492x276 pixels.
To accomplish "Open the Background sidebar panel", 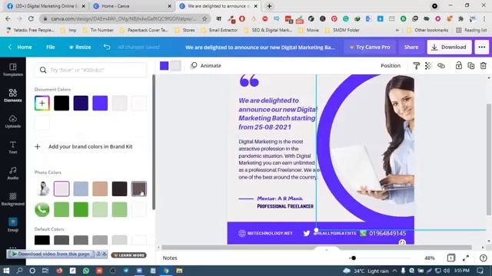I will click(x=13, y=199).
